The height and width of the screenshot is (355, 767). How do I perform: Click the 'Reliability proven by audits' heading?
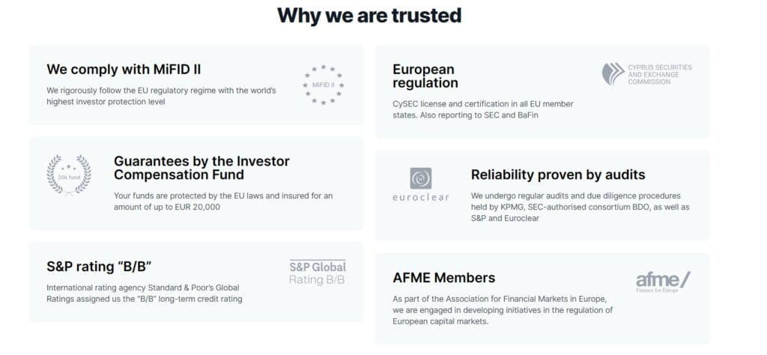[x=557, y=175]
